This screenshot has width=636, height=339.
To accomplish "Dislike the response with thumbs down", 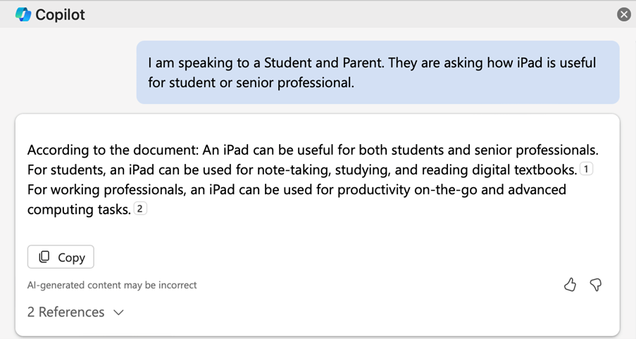I will tap(596, 284).
